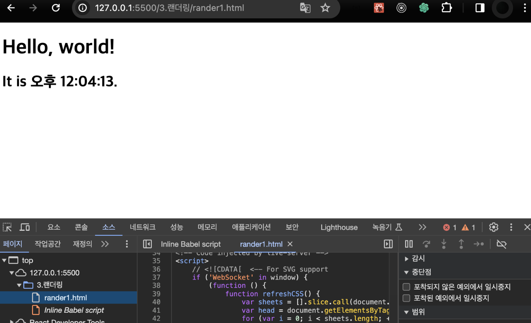
Task: Open the 성능 (Performance) tab
Action: [177, 227]
